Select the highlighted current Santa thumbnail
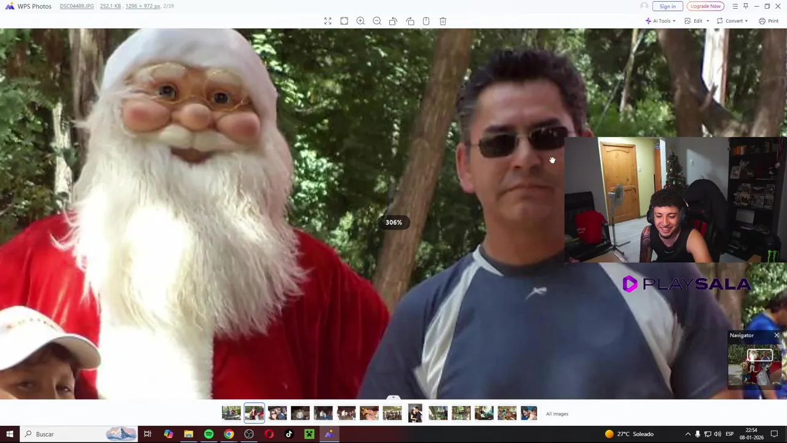The width and height of the screenshot is (787, 443). (254, 413)
